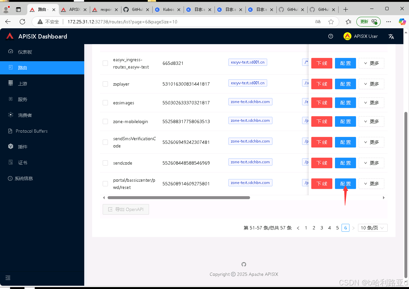
Task: Open the help question-mark icon
Action: click(331, 36)
